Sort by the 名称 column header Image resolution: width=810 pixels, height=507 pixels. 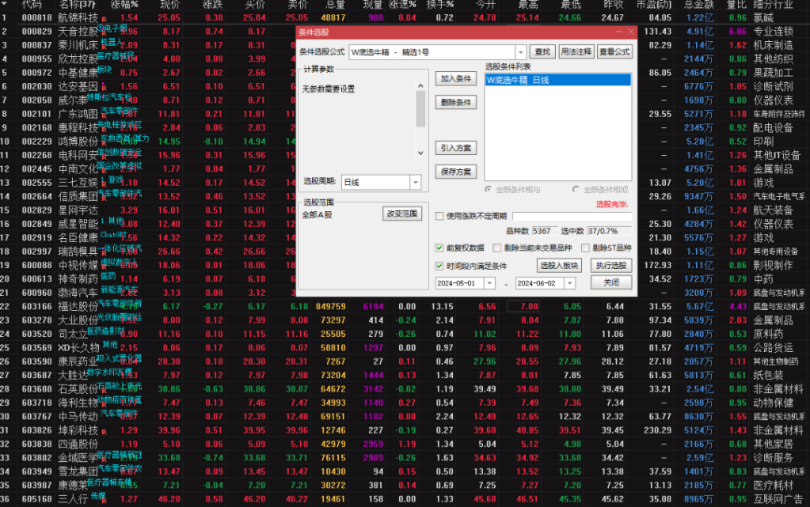point(77,5)
